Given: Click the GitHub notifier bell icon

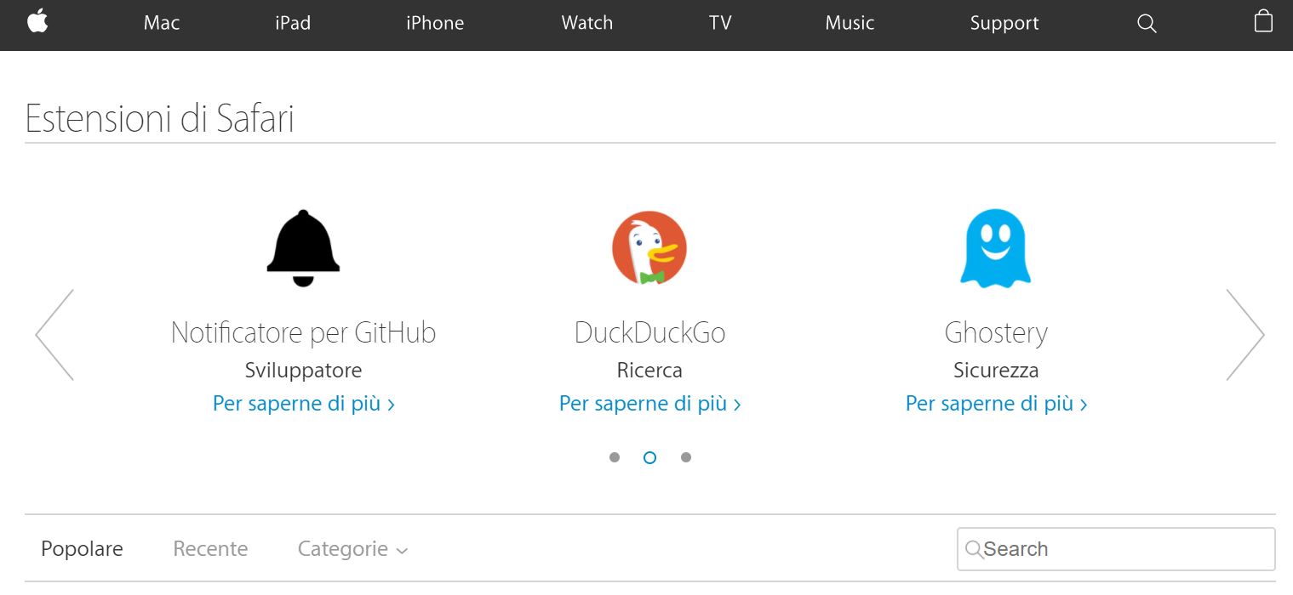Looking at the screenshot, I should [303, 248].
